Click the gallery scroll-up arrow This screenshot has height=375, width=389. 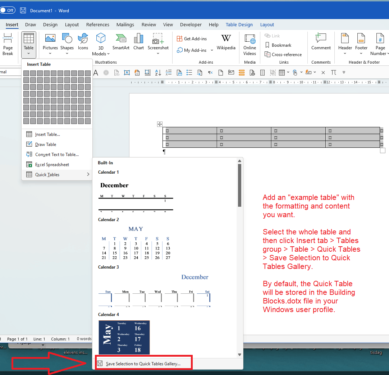click(239, 161)
